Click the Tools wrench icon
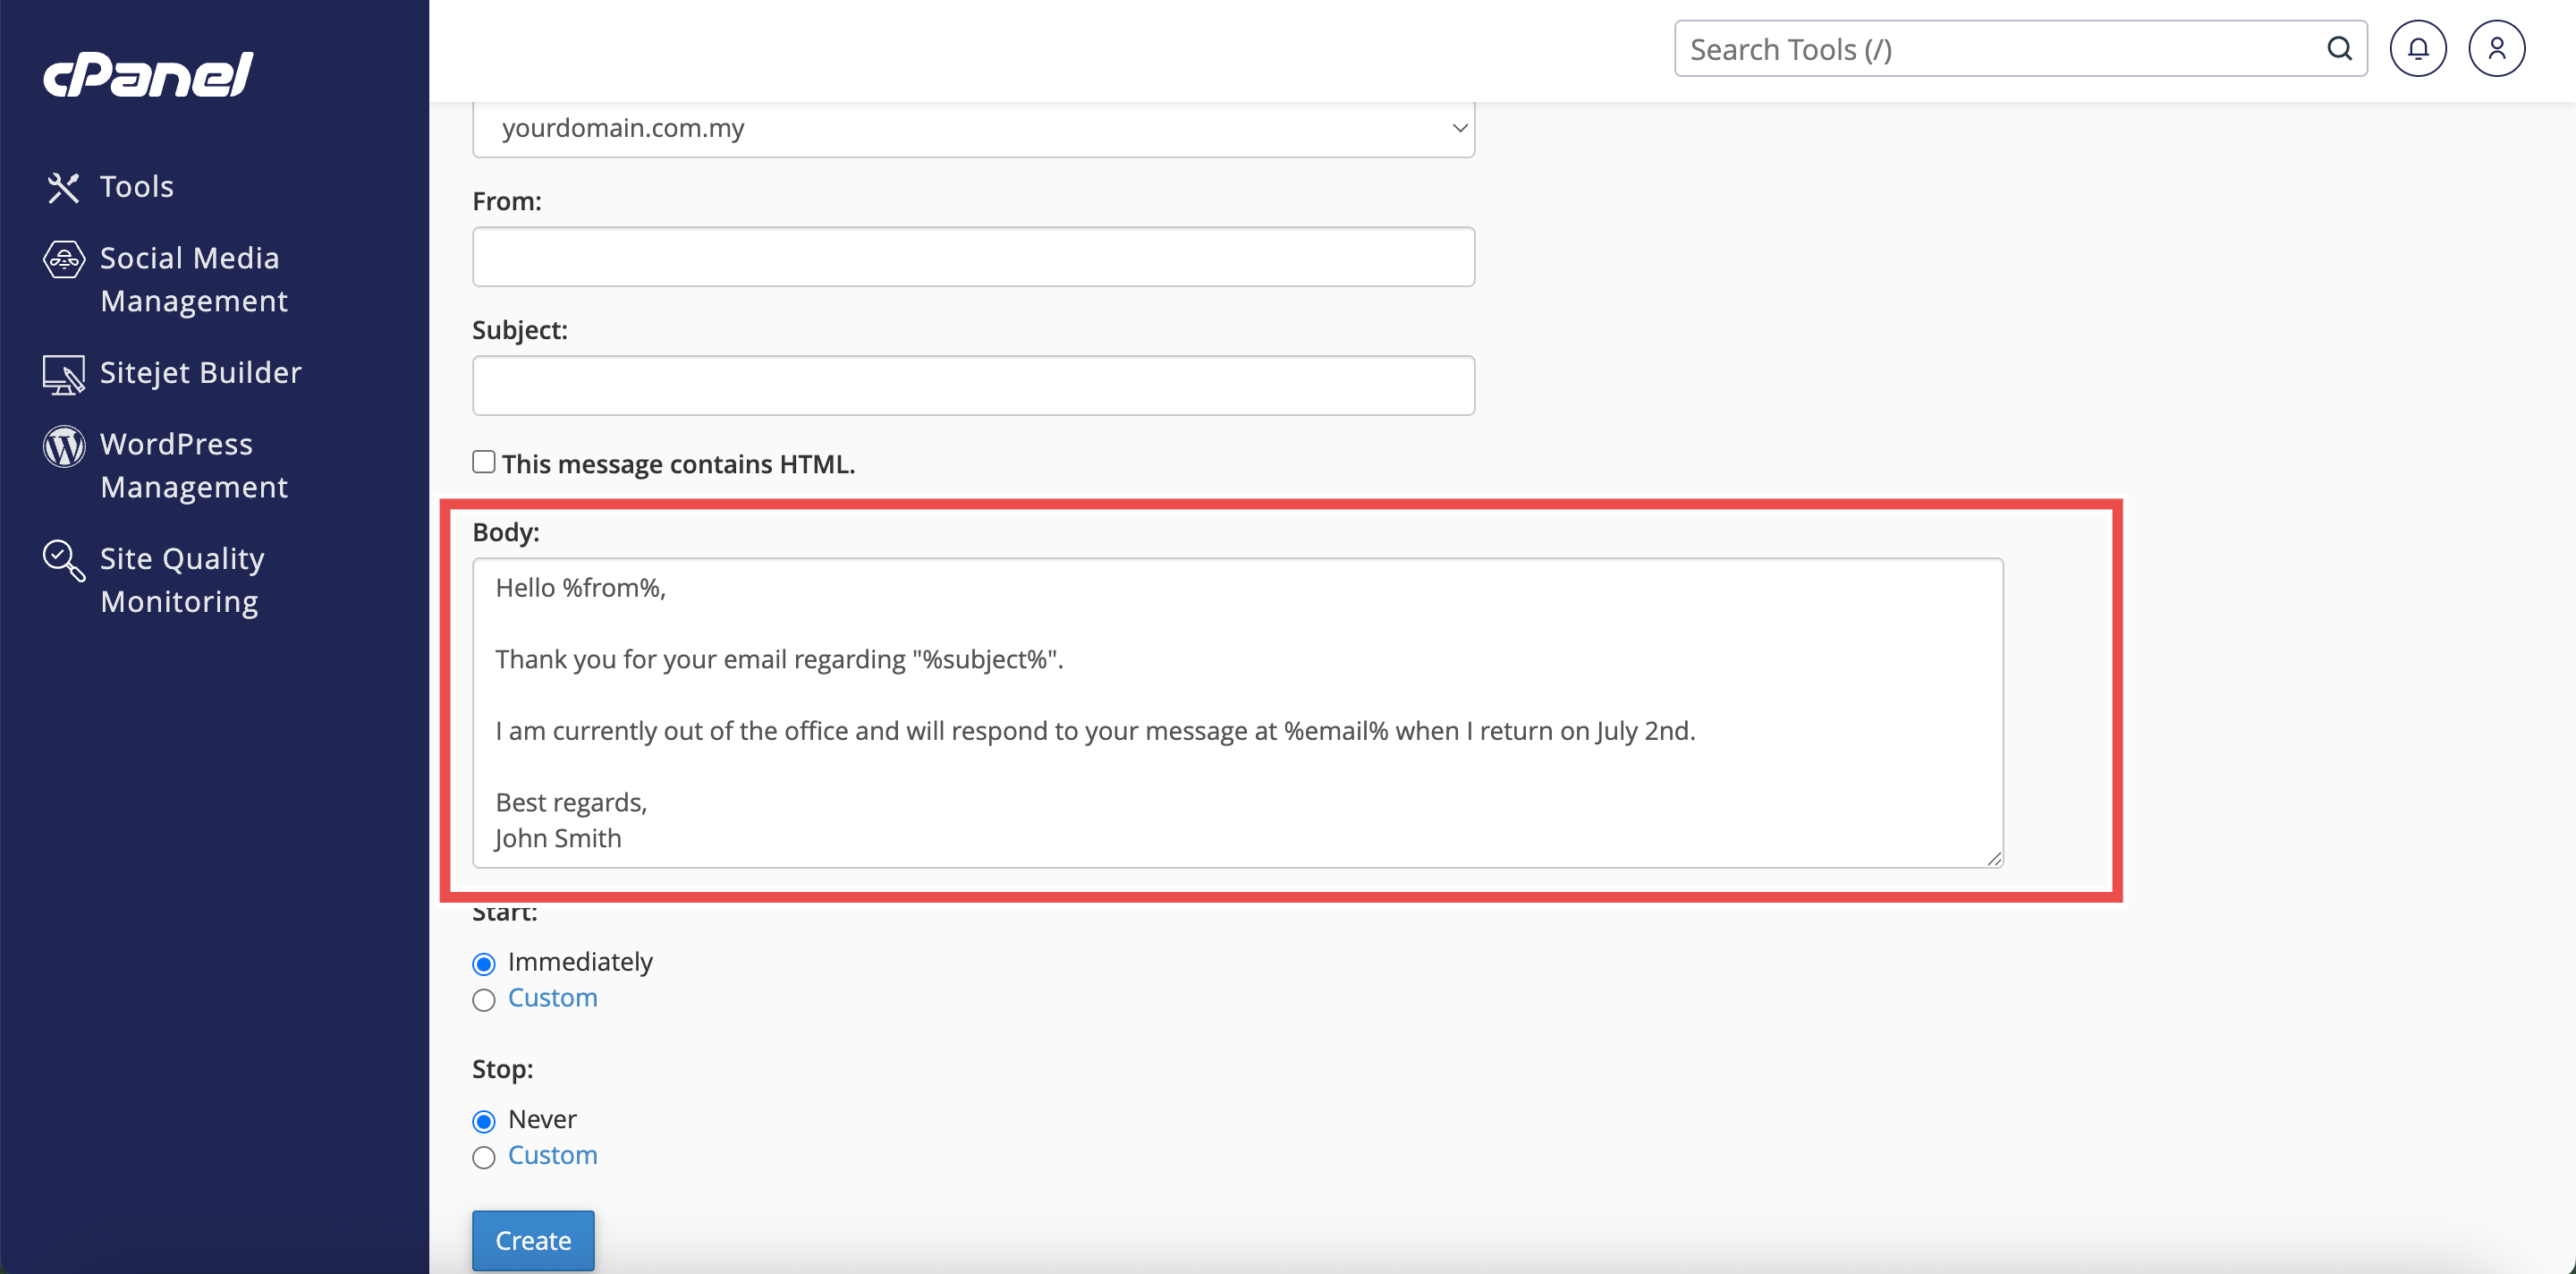The image size is (2576, 1274). (63, 187)
